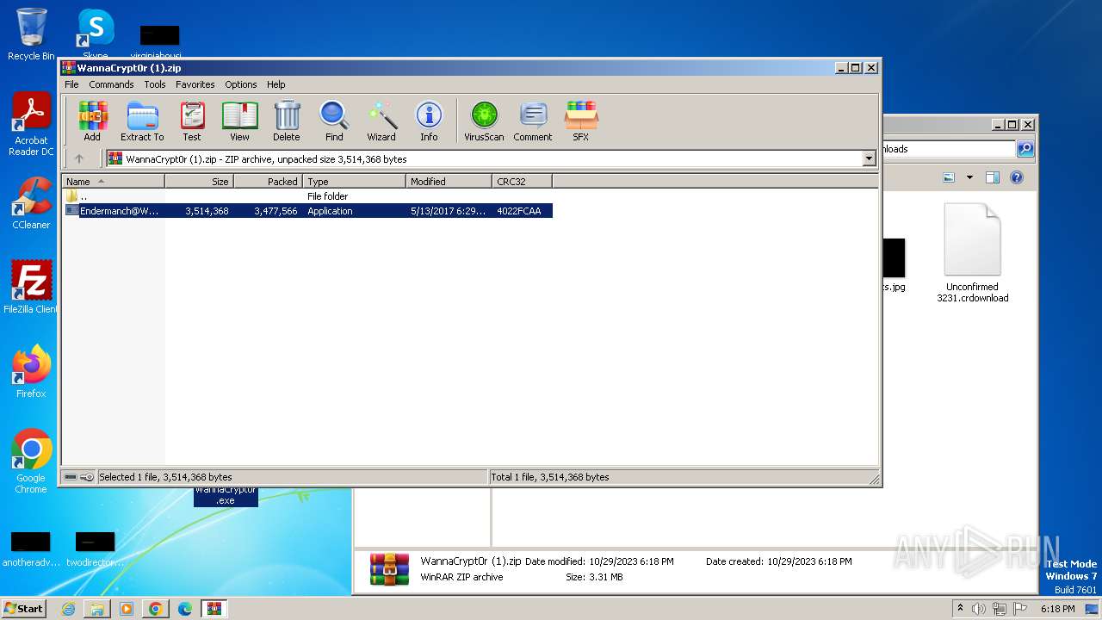
Task: Open FileZilla Client desktop icon
Action: [31, 287]
